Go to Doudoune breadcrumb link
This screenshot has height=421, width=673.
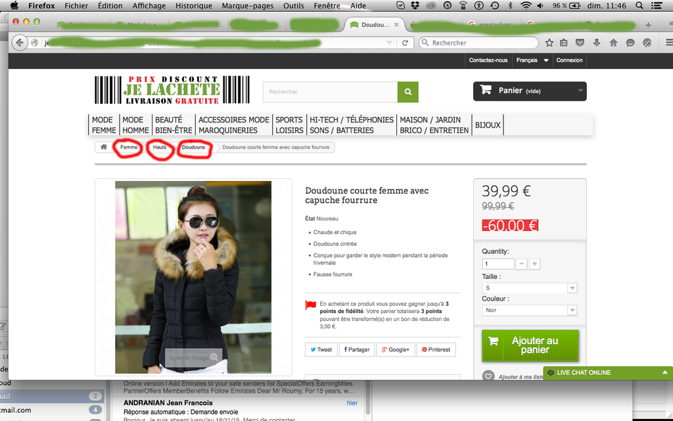[x=194, y=147]
